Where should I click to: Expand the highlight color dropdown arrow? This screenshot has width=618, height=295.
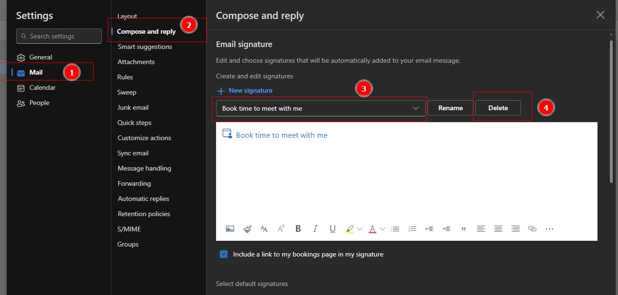pos(360,229)
